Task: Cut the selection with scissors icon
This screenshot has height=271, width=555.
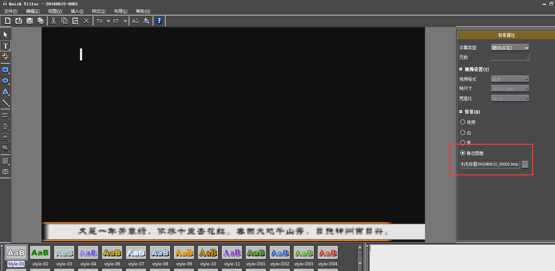Action: [54, 21]
